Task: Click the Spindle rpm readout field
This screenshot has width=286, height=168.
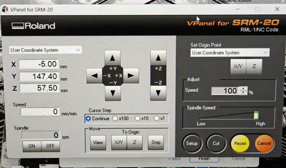Action: tap(41, 135)
